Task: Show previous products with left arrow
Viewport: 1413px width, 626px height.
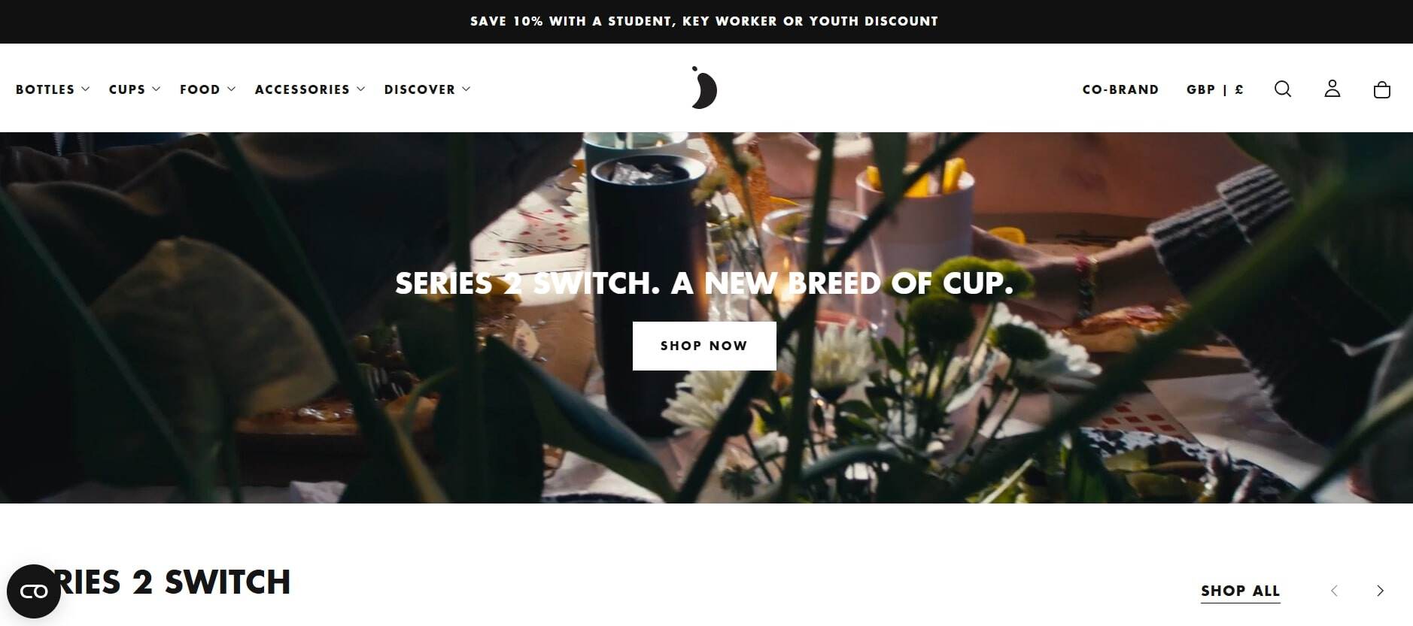Action: (1334, 591)
